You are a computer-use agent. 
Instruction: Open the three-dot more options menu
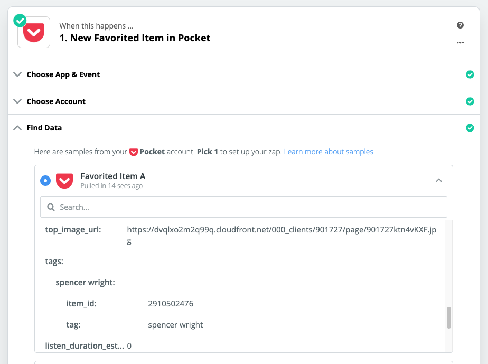pyautogui.click(x=460, y=42)
